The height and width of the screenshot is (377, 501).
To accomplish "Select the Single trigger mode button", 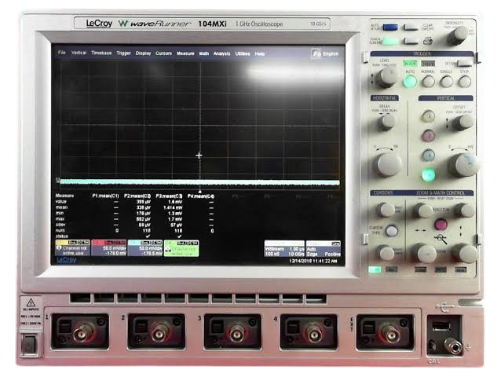I will 446,82.
